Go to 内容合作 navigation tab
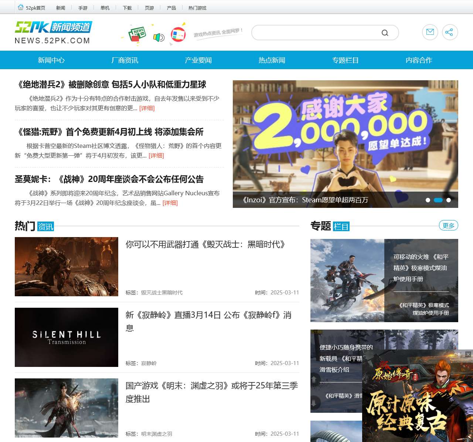This screenshot has height=442, width=473. click(x=419, y=60)
